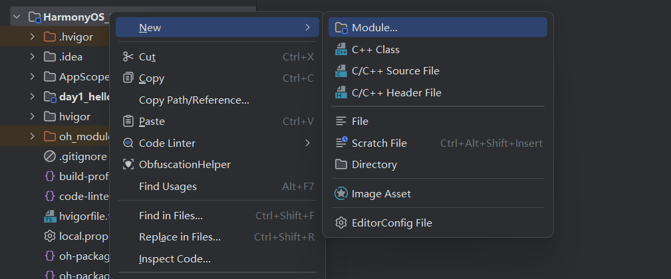671x279 pixels.
Task: Select the oh_modules folder
Action: coord(55,136)
